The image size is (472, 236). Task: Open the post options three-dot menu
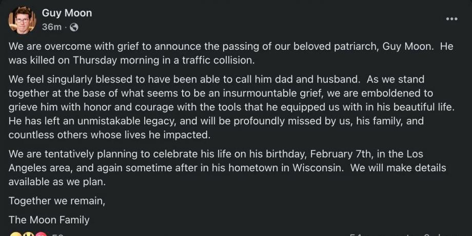(x=451, y=19)
